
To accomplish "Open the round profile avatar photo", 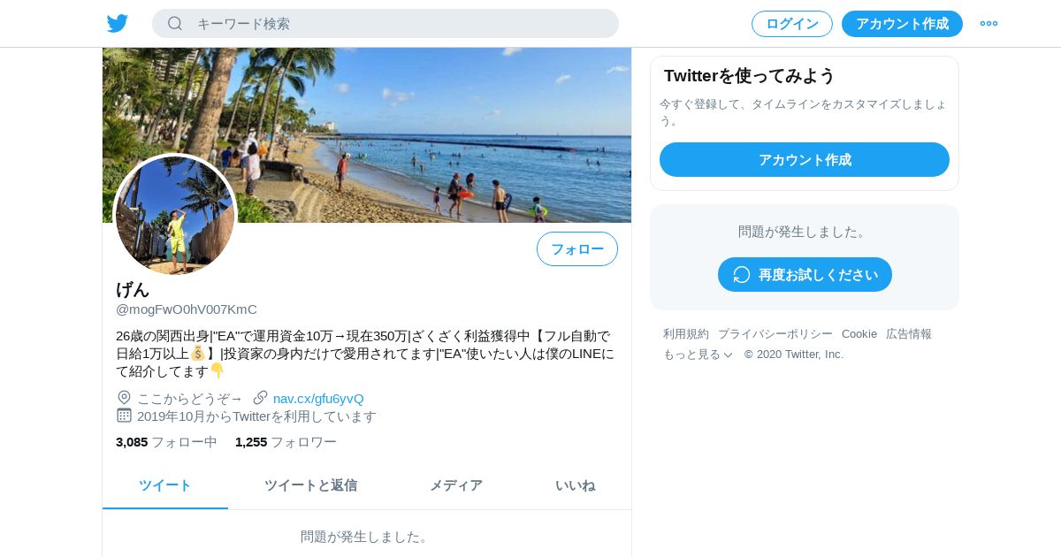I will pos(175,216).
